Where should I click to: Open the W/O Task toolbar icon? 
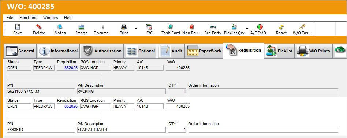[302, 27]
